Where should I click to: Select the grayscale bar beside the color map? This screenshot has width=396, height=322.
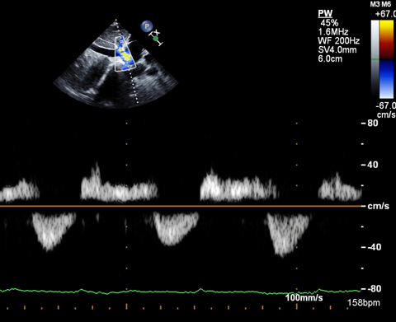tap(375, 59)
